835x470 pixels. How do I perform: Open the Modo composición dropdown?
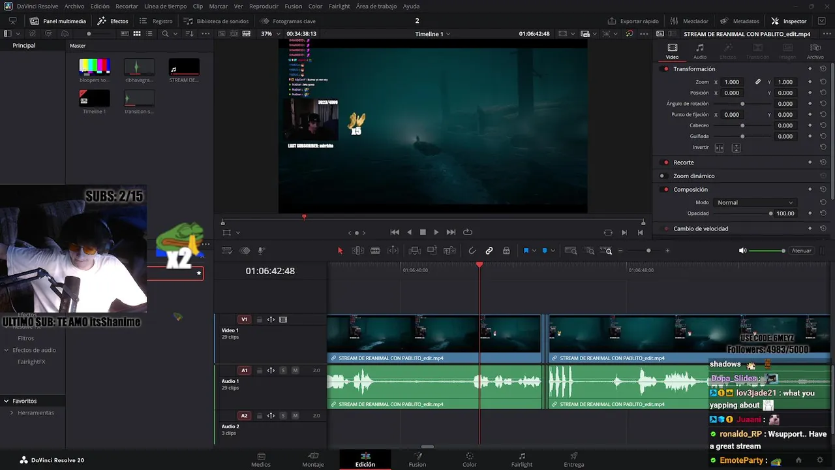[x=755, y=202]
